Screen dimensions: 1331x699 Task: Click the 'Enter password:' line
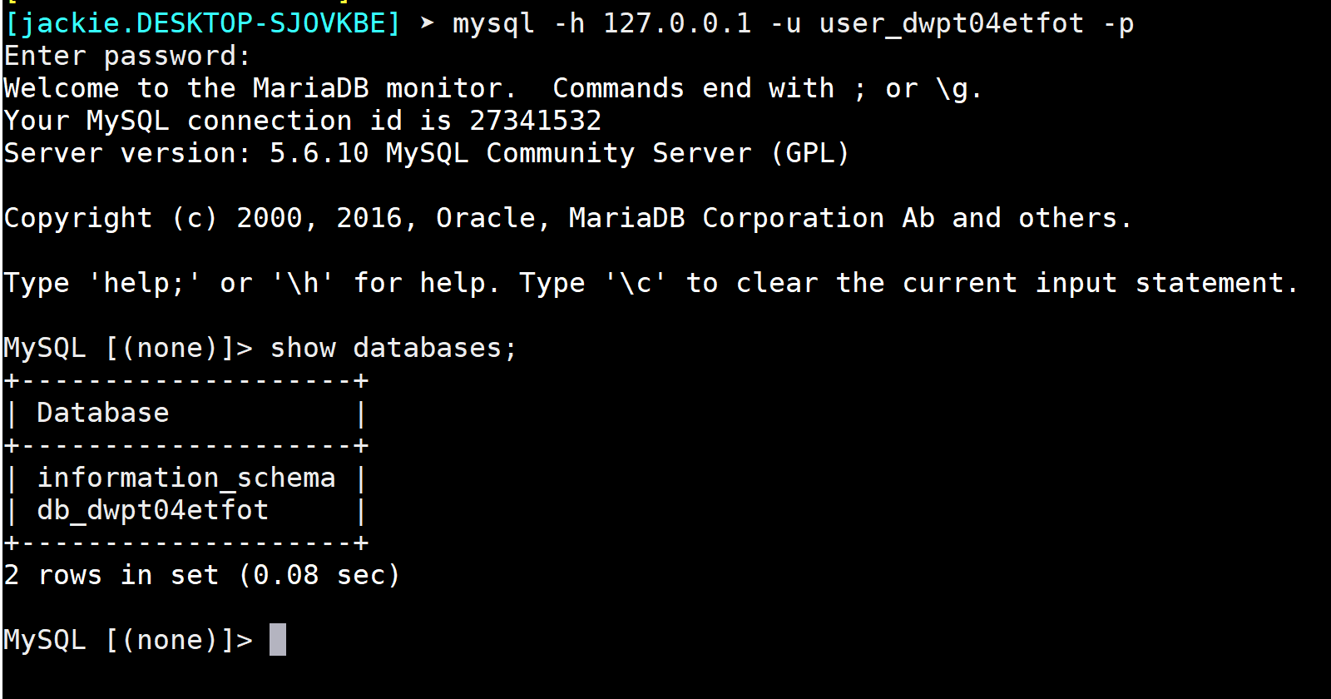tap(127, 56)
